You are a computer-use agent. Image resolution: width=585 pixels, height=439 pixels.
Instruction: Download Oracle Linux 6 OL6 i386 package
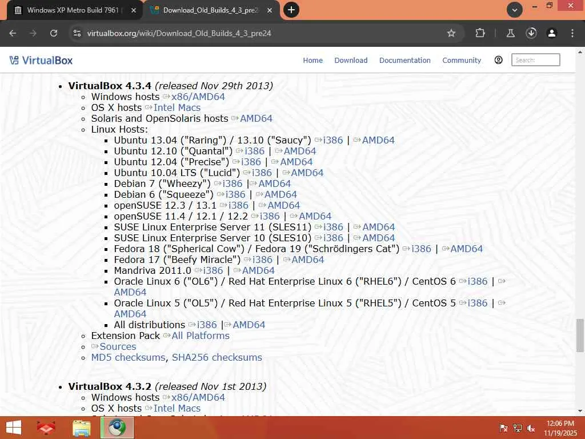(478, 281)
